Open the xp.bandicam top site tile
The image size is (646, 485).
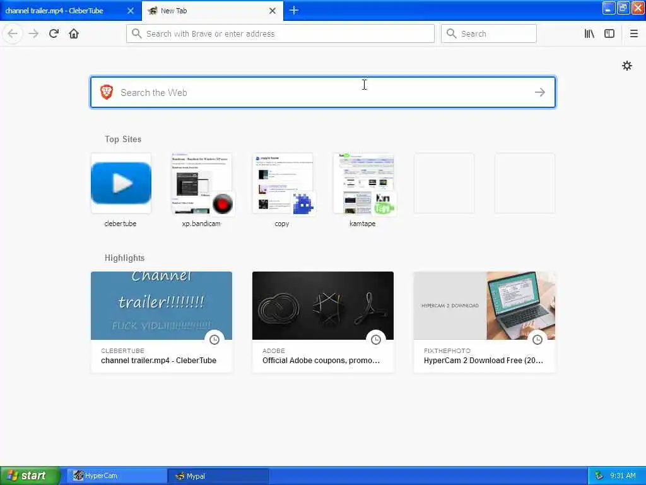[202, 183]
